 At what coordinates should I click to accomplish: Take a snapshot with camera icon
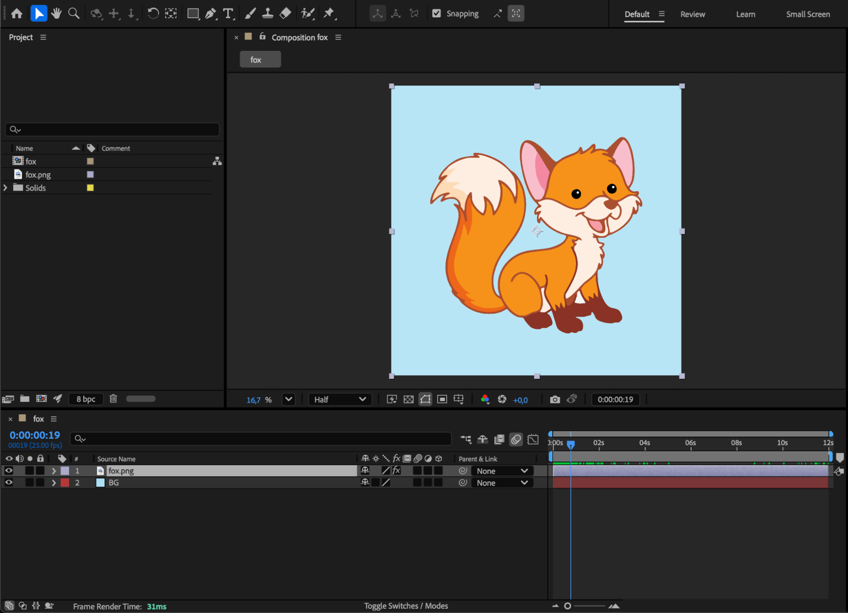(554, 399)
